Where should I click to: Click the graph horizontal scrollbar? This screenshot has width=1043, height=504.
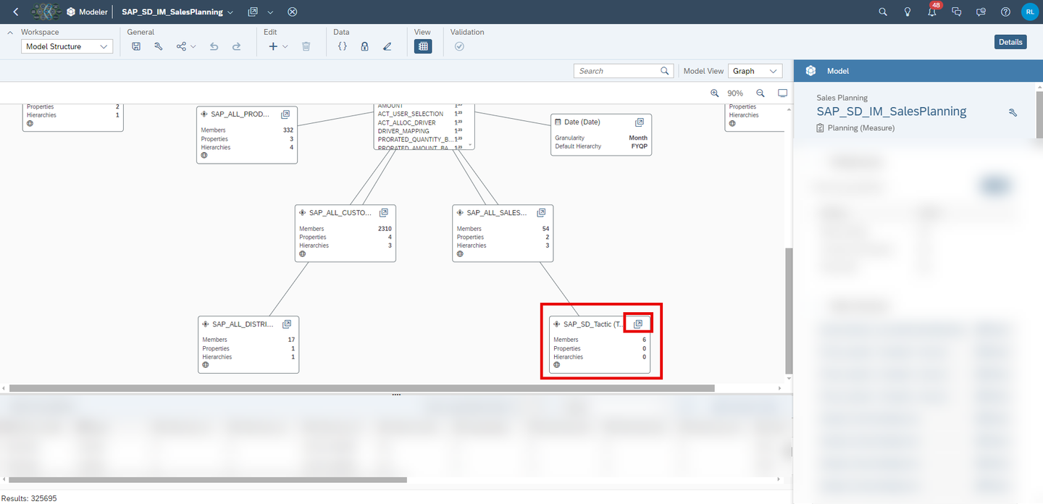tap(362, 388)
